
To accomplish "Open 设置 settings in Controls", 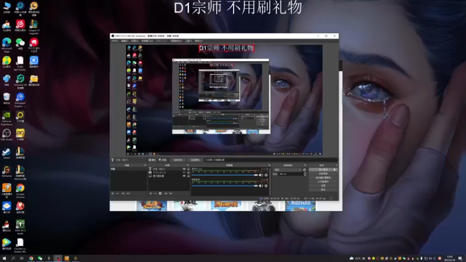I will [x=323, y=186].
